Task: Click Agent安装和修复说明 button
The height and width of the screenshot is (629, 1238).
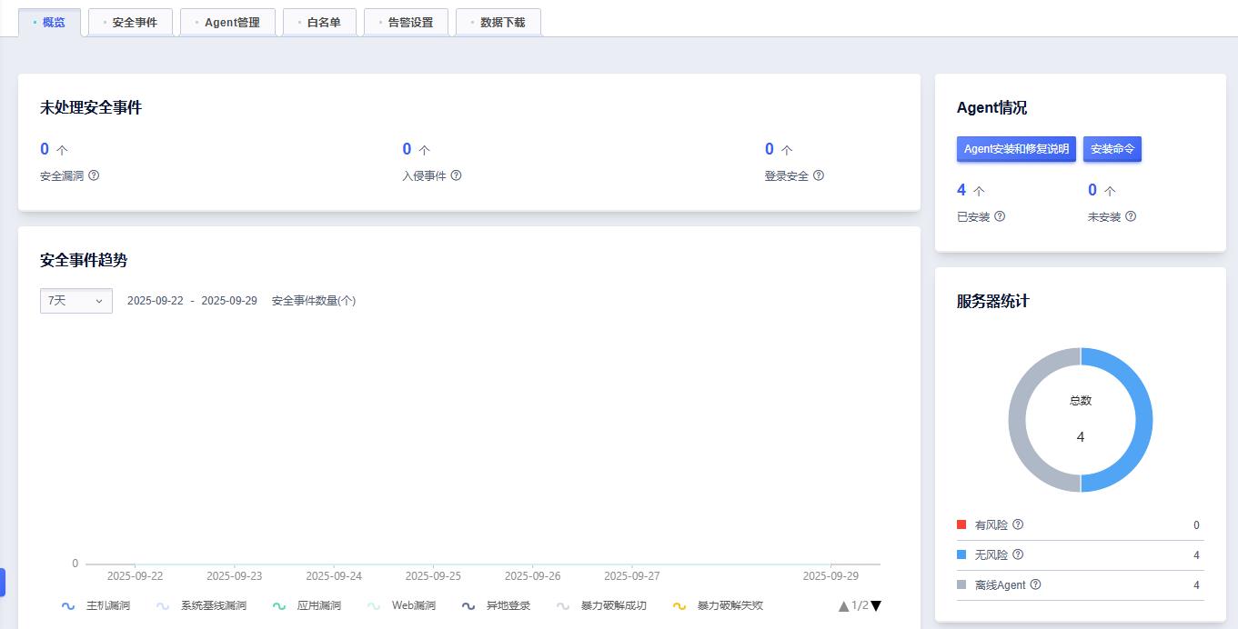Action: (1016, 149)
